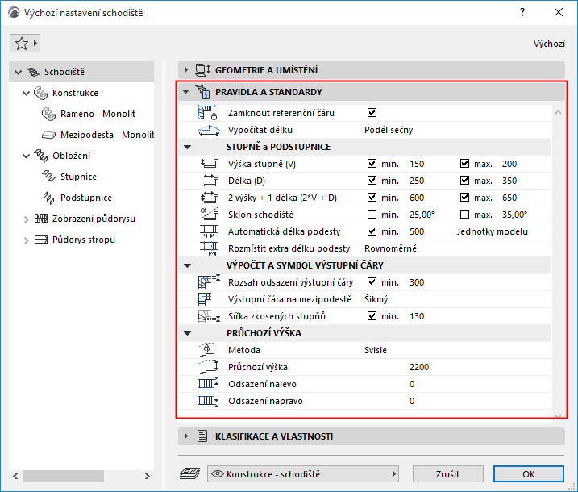
Task: Select Stupnice in the tree
Action: tap(78, 177)
